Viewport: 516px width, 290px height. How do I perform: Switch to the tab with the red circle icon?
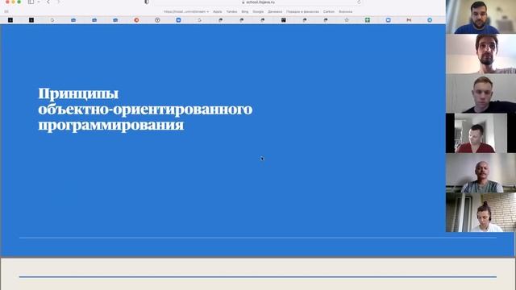[136, 20]
